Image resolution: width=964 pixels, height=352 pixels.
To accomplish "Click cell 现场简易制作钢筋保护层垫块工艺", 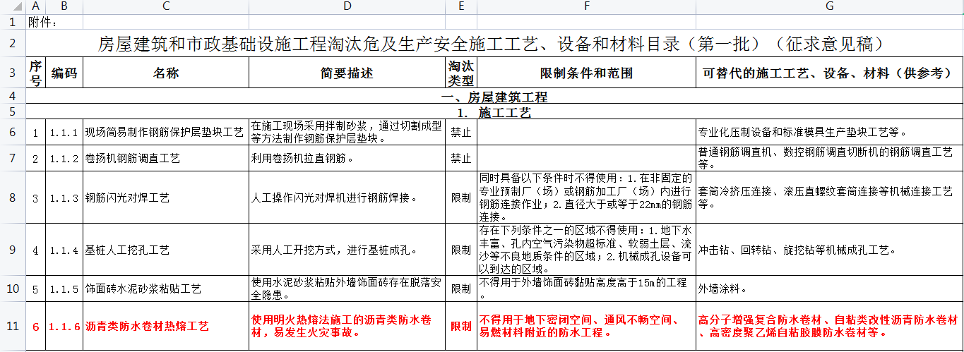I will click(166, 132).
